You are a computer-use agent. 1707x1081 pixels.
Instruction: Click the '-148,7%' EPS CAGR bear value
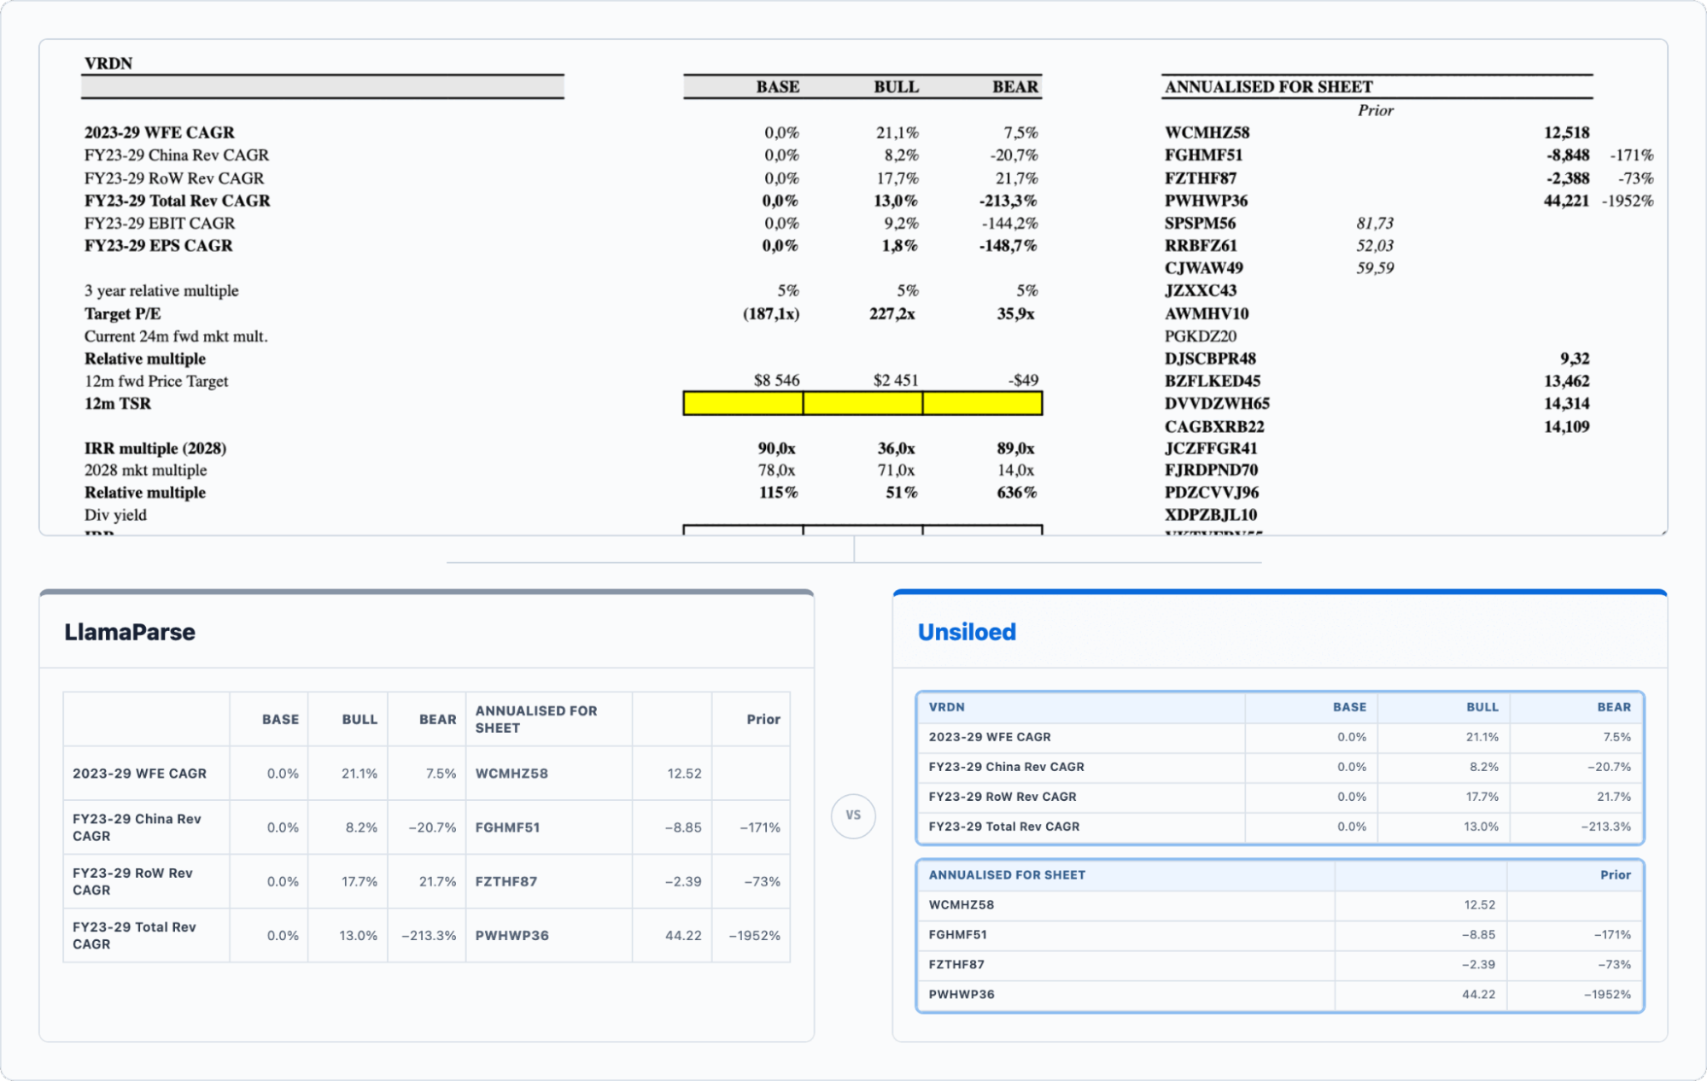pyautogui.click(x=1008, y=245)
